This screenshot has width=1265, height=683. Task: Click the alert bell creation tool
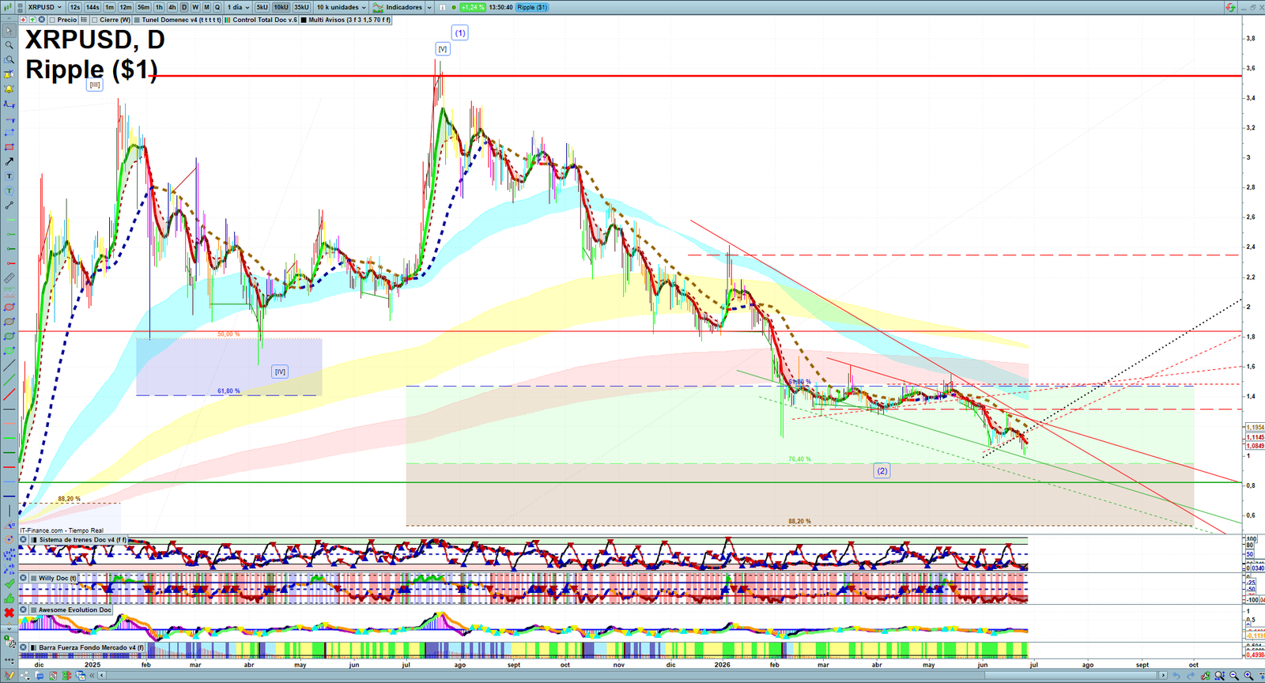(x=9, y=89)
